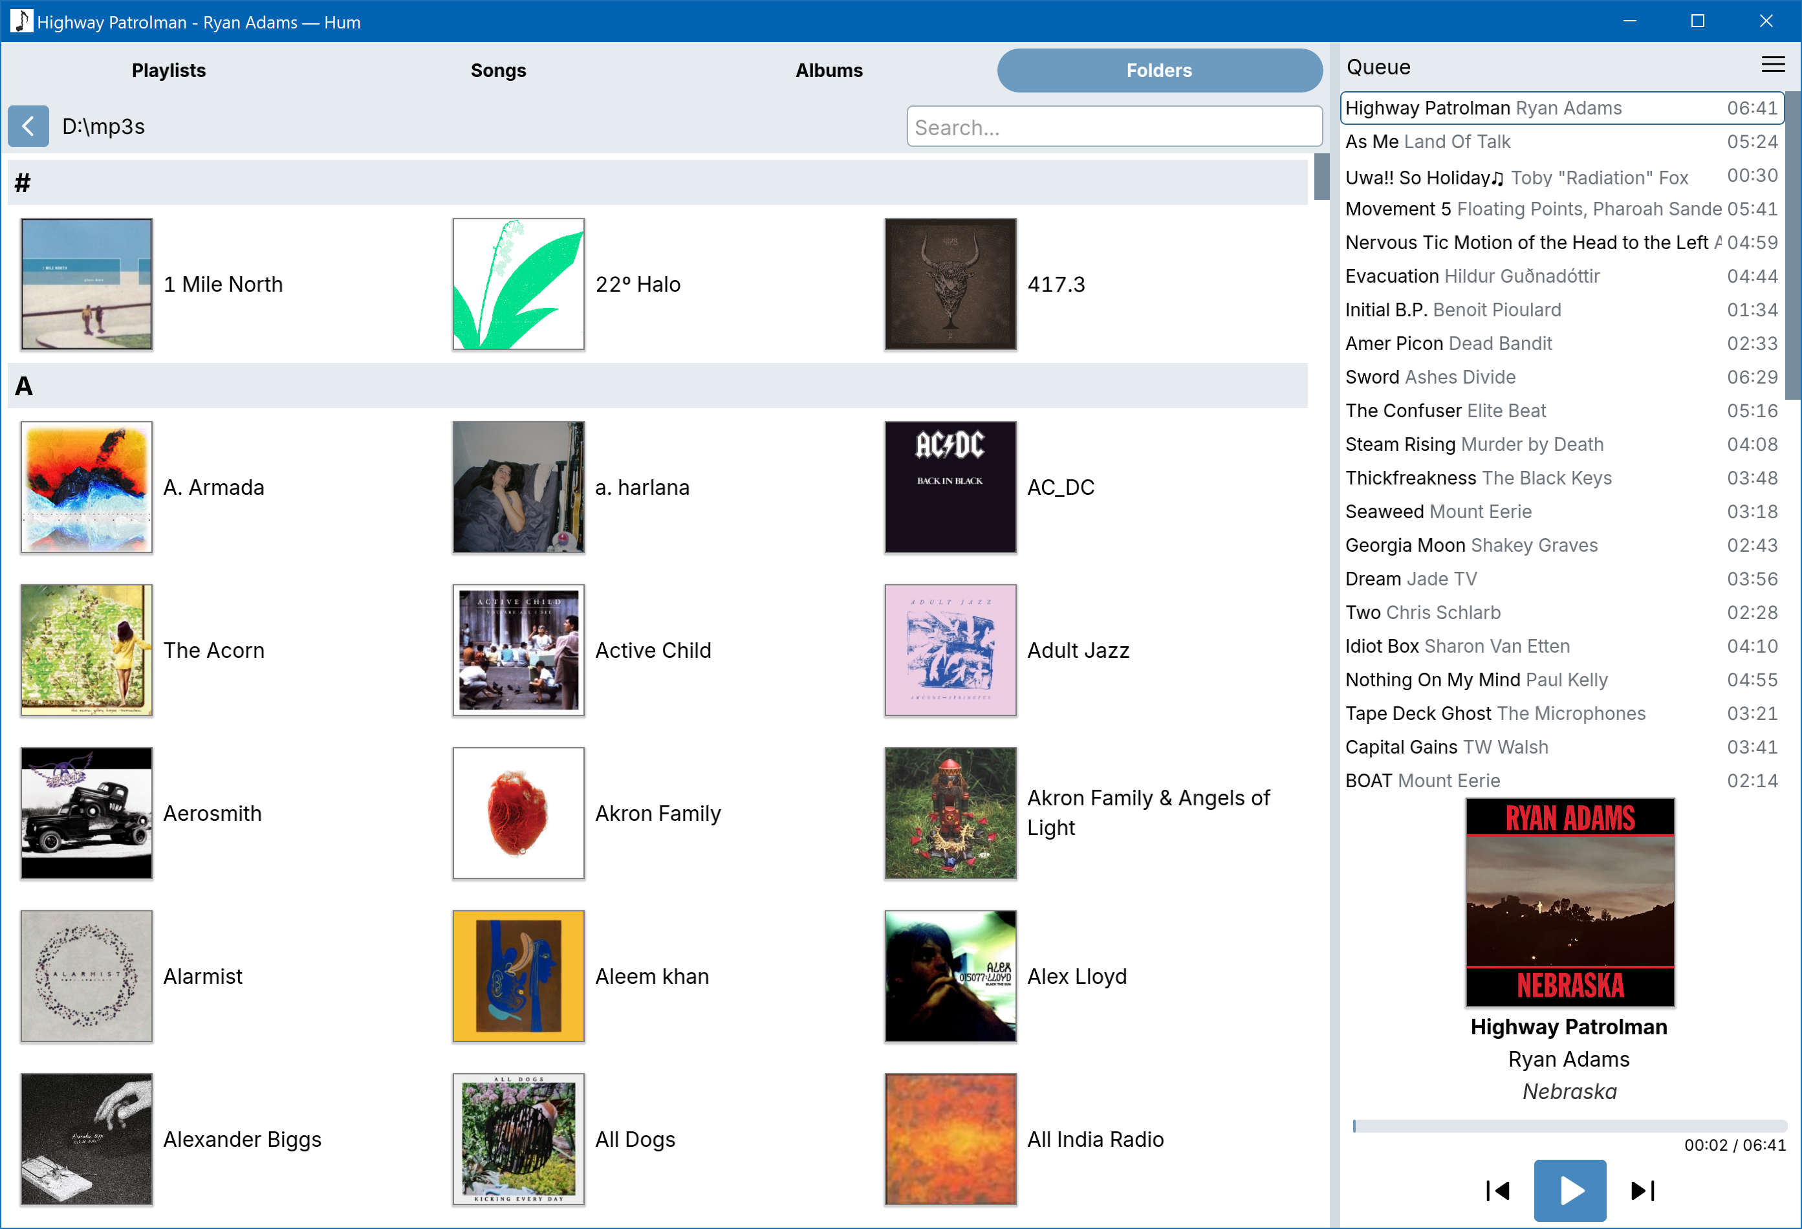Go back using the folder back arrow

point(28,126)
